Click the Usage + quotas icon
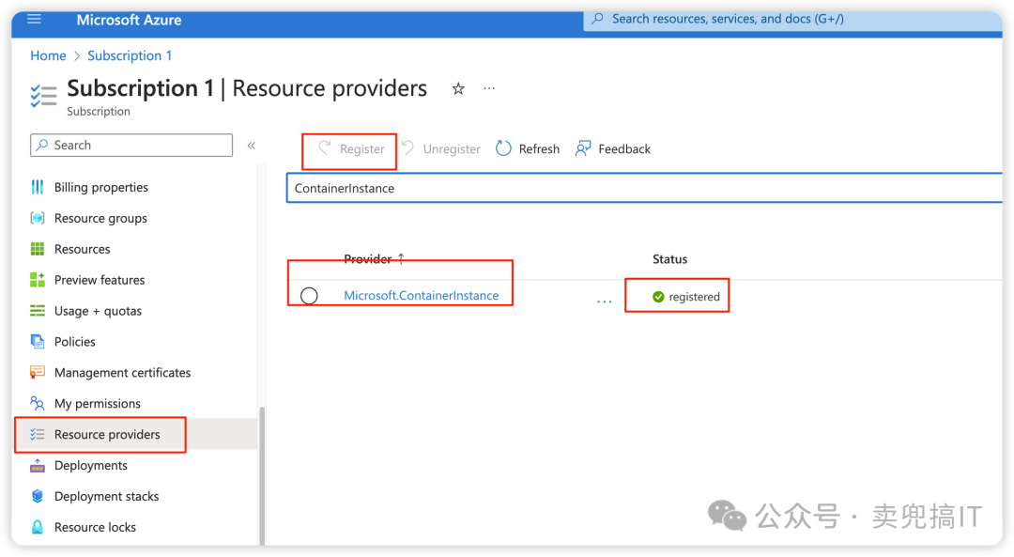Screen dimensions: 1014x557 (38, 311)
